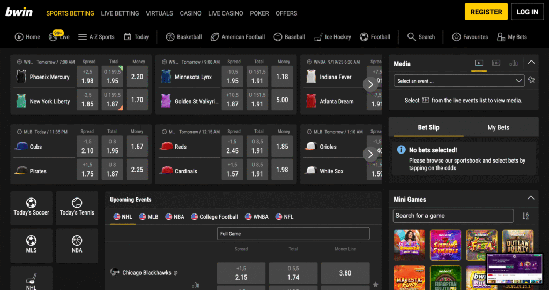
Task: Switch Media panel to scoreboard view
Action: pyautogui.click(x=496, y=63)
